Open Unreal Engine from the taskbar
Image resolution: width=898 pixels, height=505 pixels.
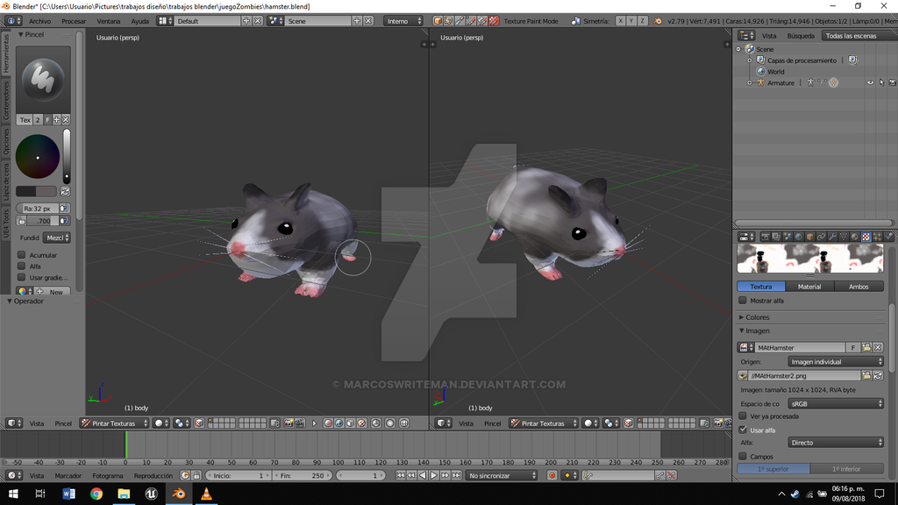pos(151,494)
